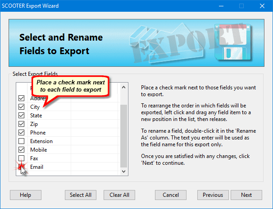273x209 pixels.
Task: Close the SCOOTER Export Wizard window
Action: pyautogui.click(x=262, y=6)
